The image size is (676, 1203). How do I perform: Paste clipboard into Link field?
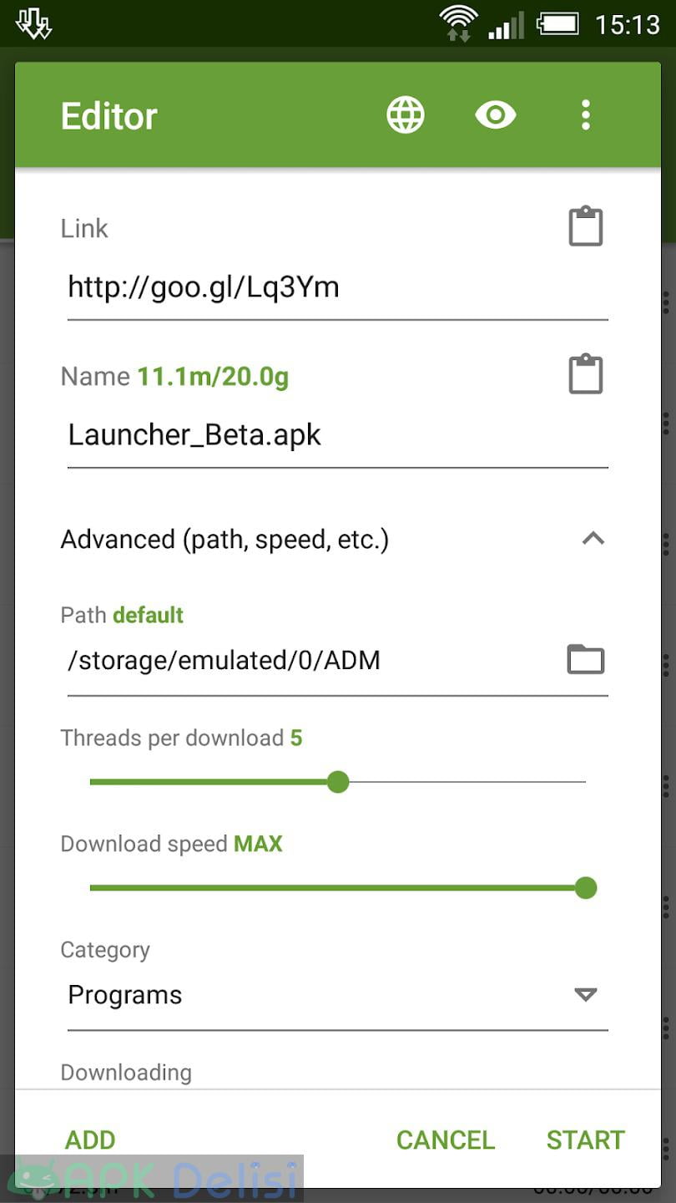pos(586,226)
